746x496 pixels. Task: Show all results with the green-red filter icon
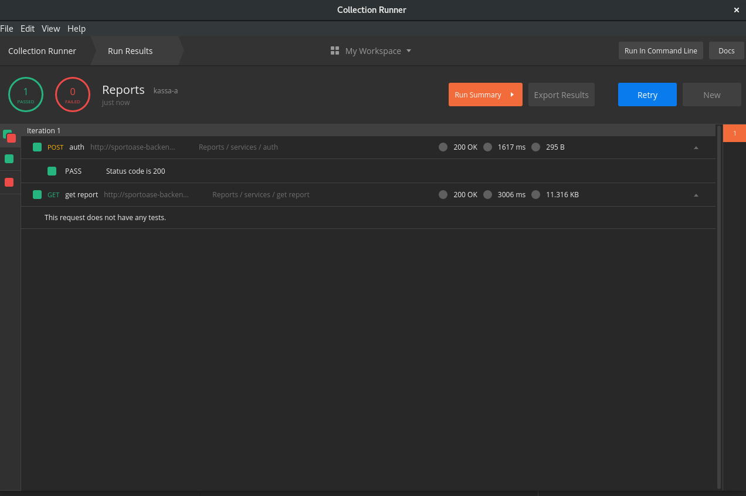click(9, 136)
